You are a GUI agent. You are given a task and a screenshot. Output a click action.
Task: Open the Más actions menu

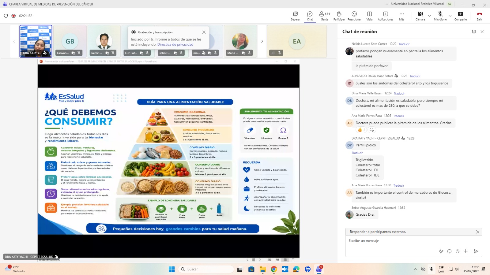pos(402,16)
